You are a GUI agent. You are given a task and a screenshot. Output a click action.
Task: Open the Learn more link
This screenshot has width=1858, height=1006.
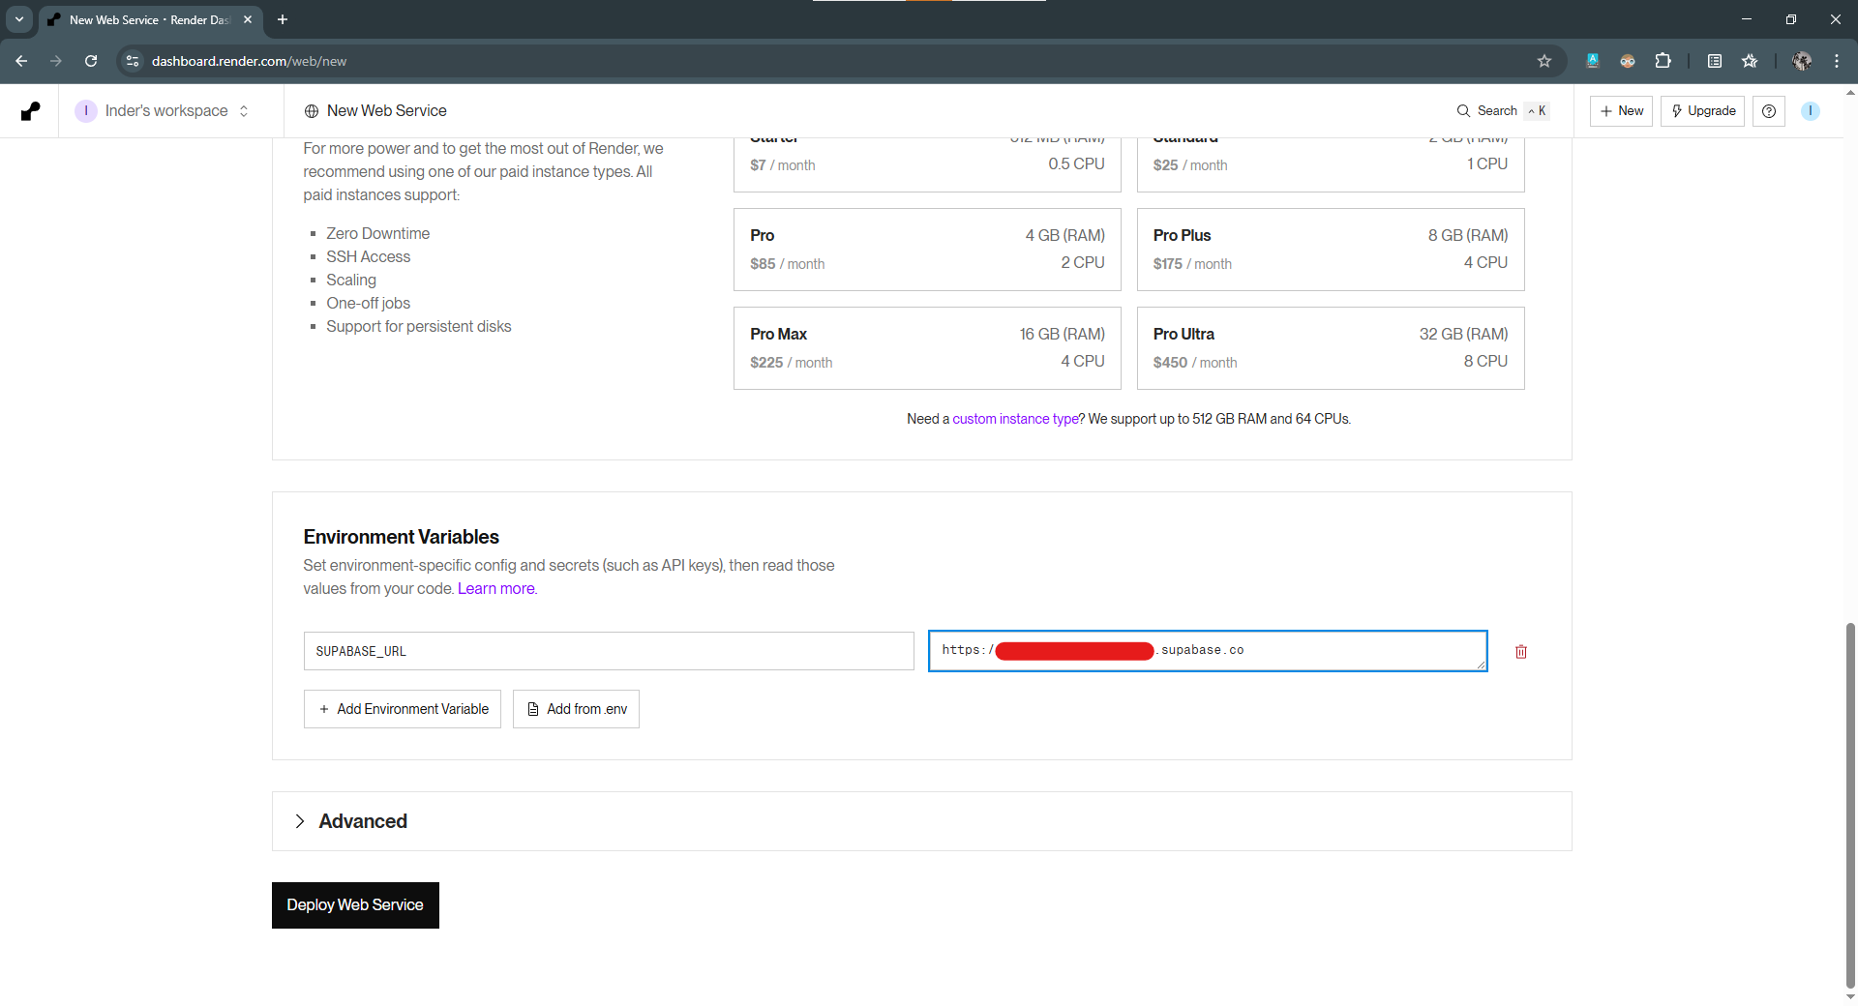(495, 589)
